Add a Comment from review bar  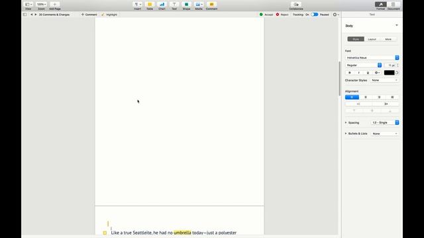point(89,15)
